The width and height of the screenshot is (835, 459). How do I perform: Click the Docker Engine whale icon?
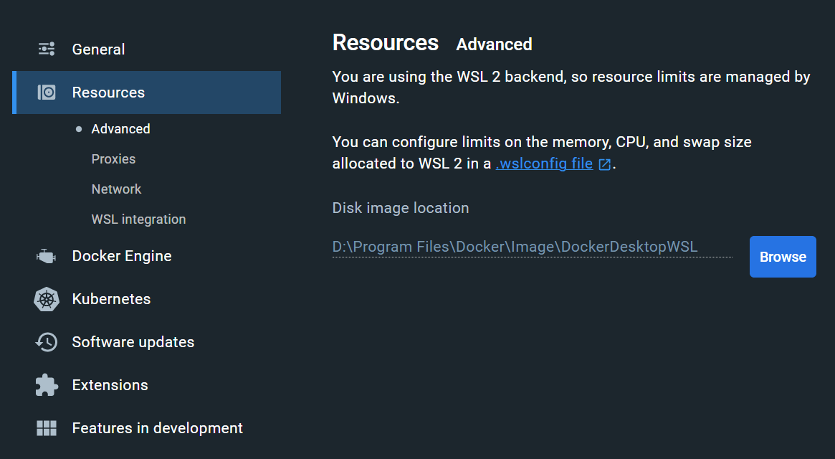pyautogui.click(x=47, y=257)
